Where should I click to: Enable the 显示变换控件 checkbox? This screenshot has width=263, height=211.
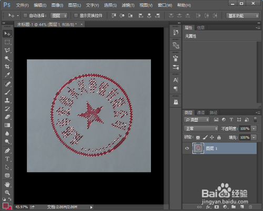76,16
